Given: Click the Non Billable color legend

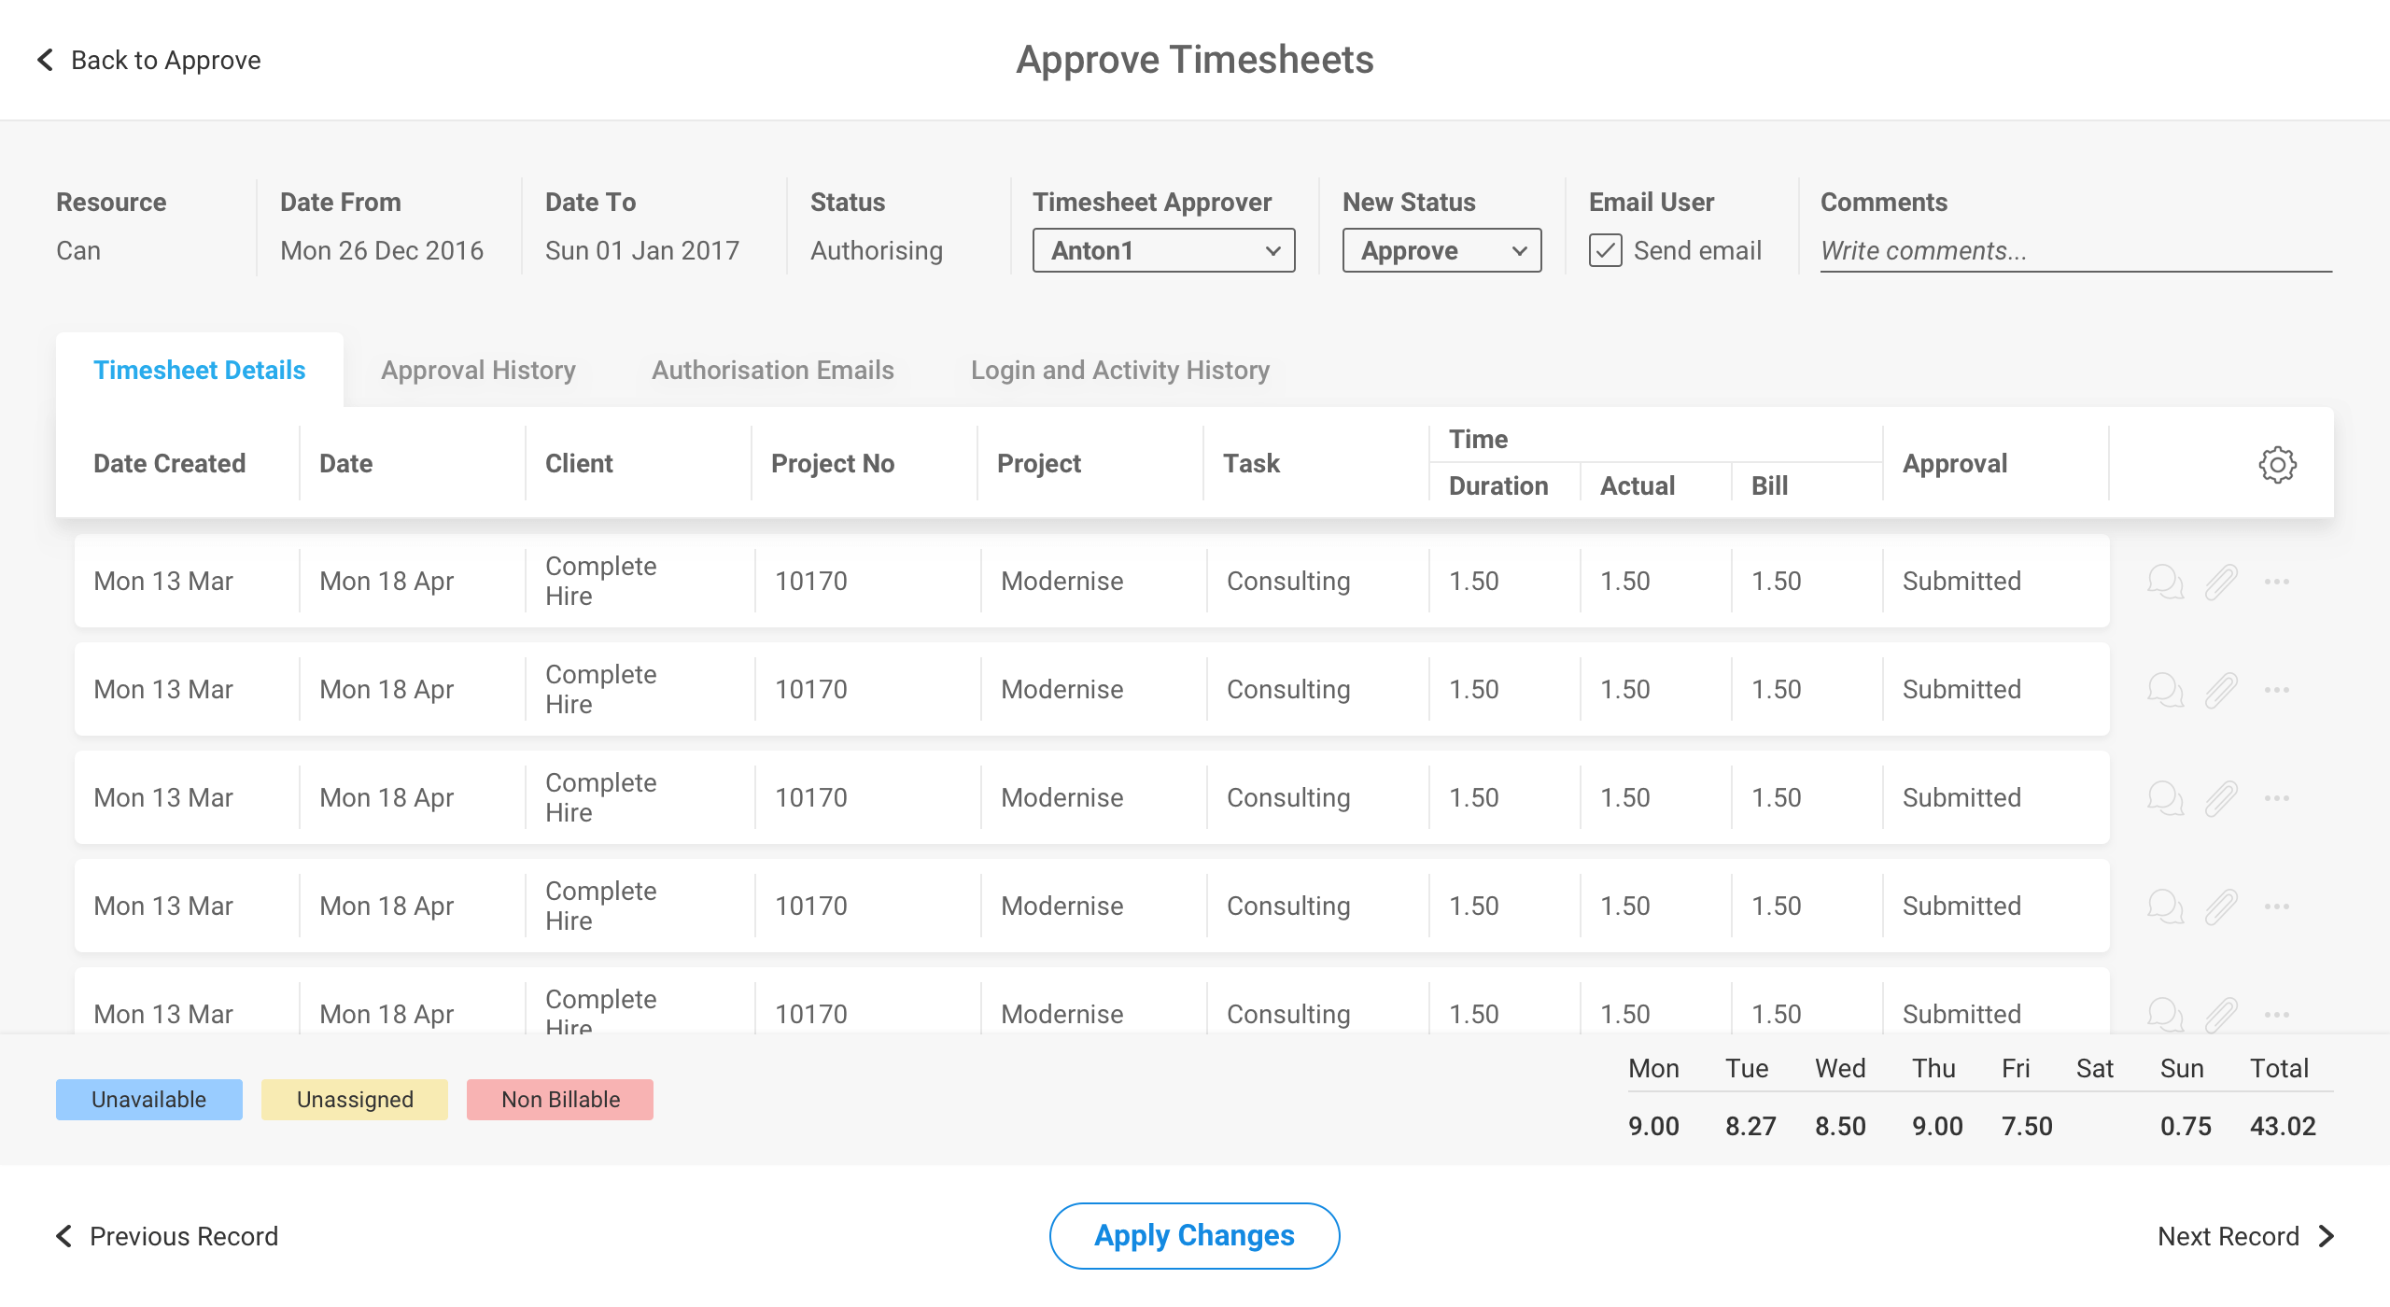Looking at the screenshot, I should 560,1100.
